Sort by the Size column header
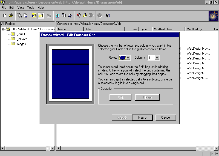The image size is (219, 156). point(132,29)
